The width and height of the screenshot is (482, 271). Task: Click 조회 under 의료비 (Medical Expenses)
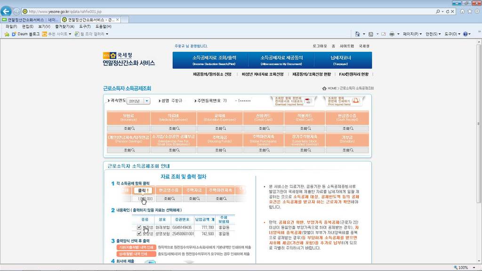[174, 128]
